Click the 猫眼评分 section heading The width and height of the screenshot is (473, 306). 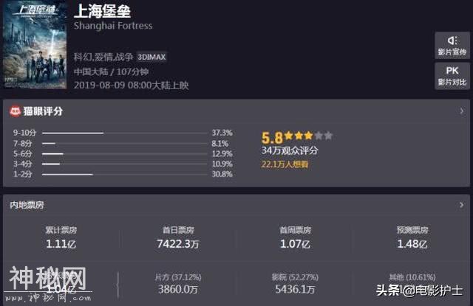[x=43, y=111]
